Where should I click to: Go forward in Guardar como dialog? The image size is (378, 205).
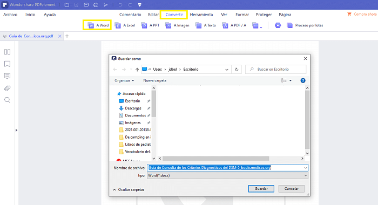(124, 70)
